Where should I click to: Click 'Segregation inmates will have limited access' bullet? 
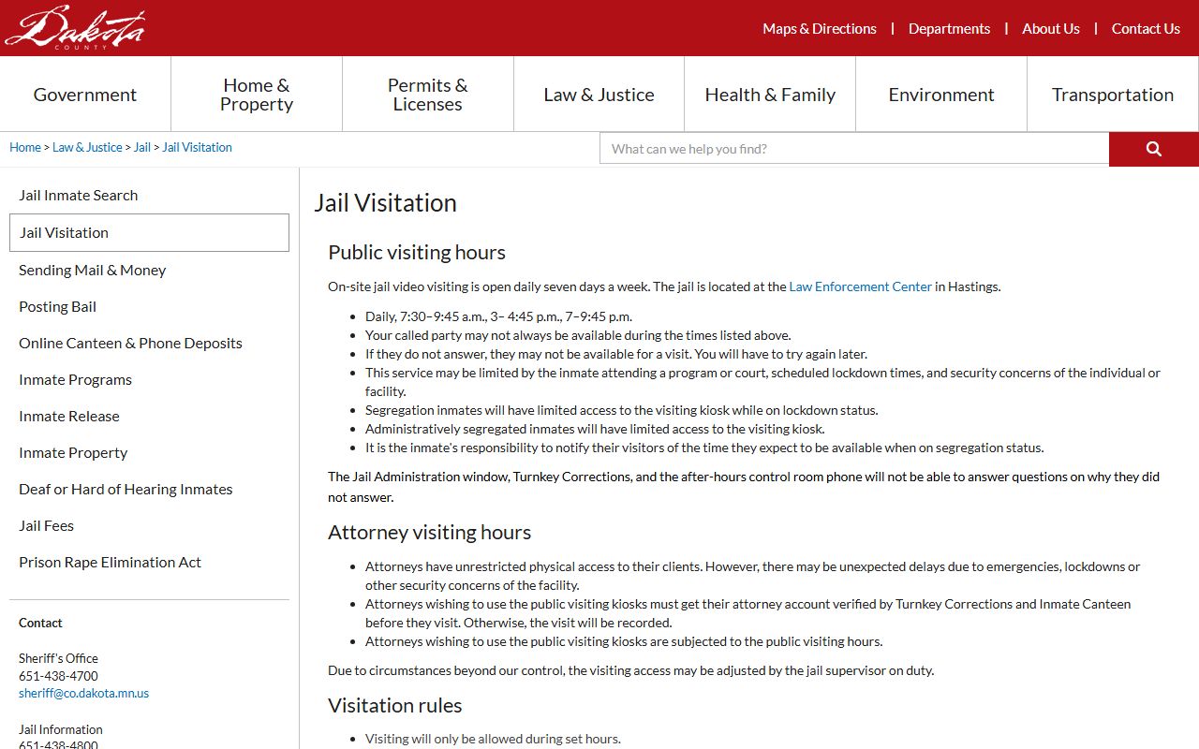coord(622,410)
